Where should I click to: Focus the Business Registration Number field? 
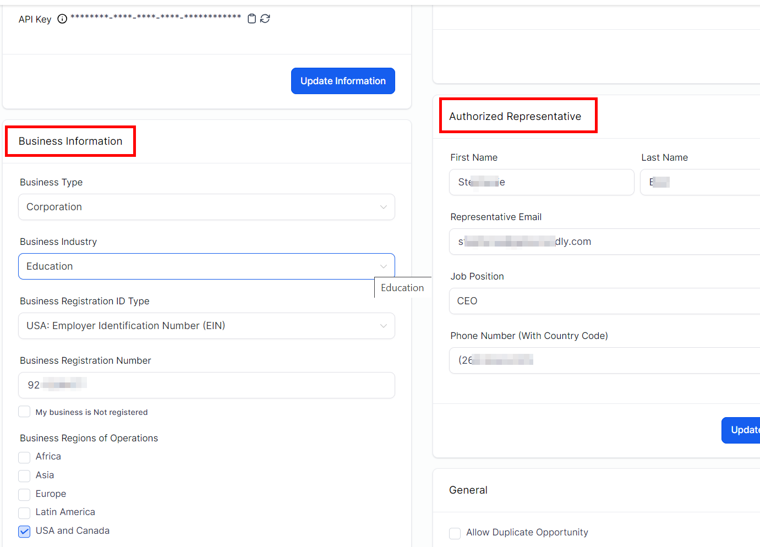pyautogui.click(x=206, y=385)
